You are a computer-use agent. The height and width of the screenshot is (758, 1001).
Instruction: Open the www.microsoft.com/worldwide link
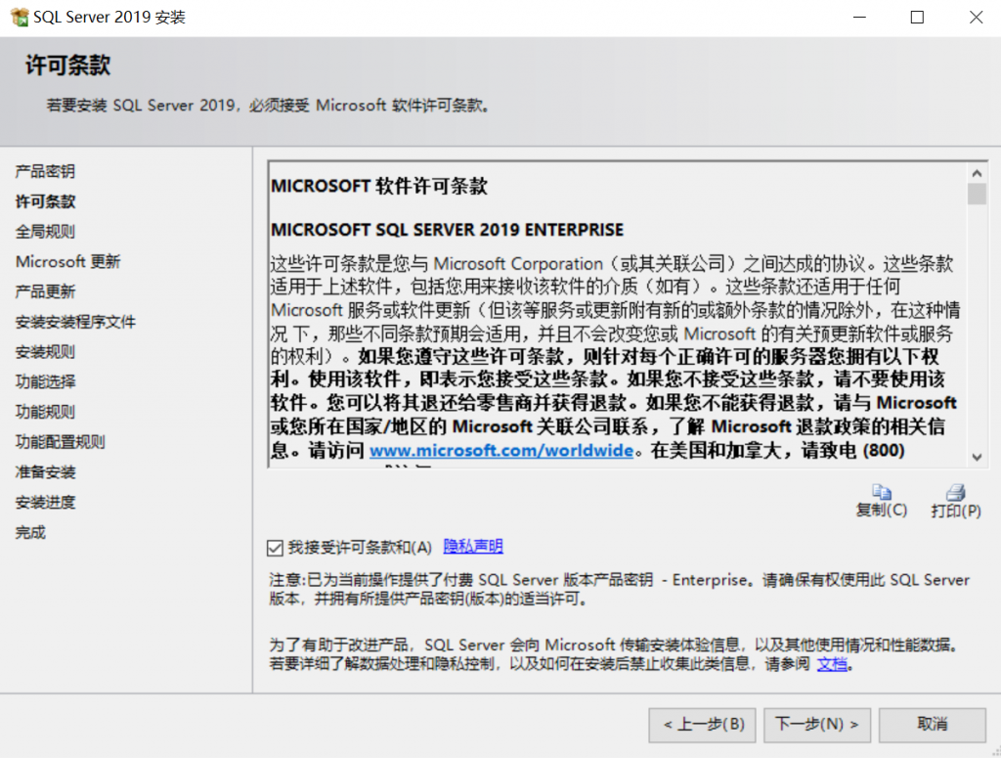[x=501, y=451]
